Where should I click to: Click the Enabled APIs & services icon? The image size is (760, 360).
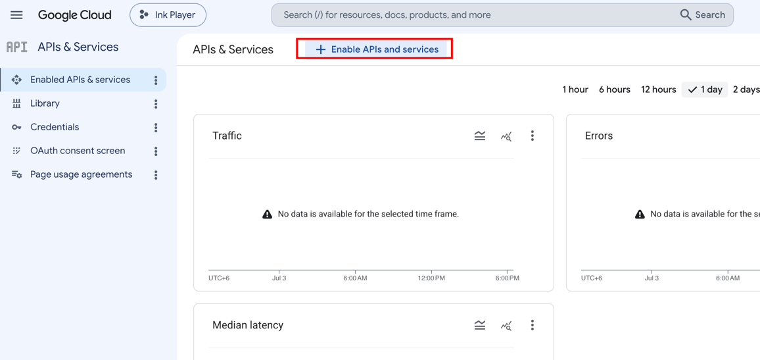pyautogui.click(x=16, y=80)
